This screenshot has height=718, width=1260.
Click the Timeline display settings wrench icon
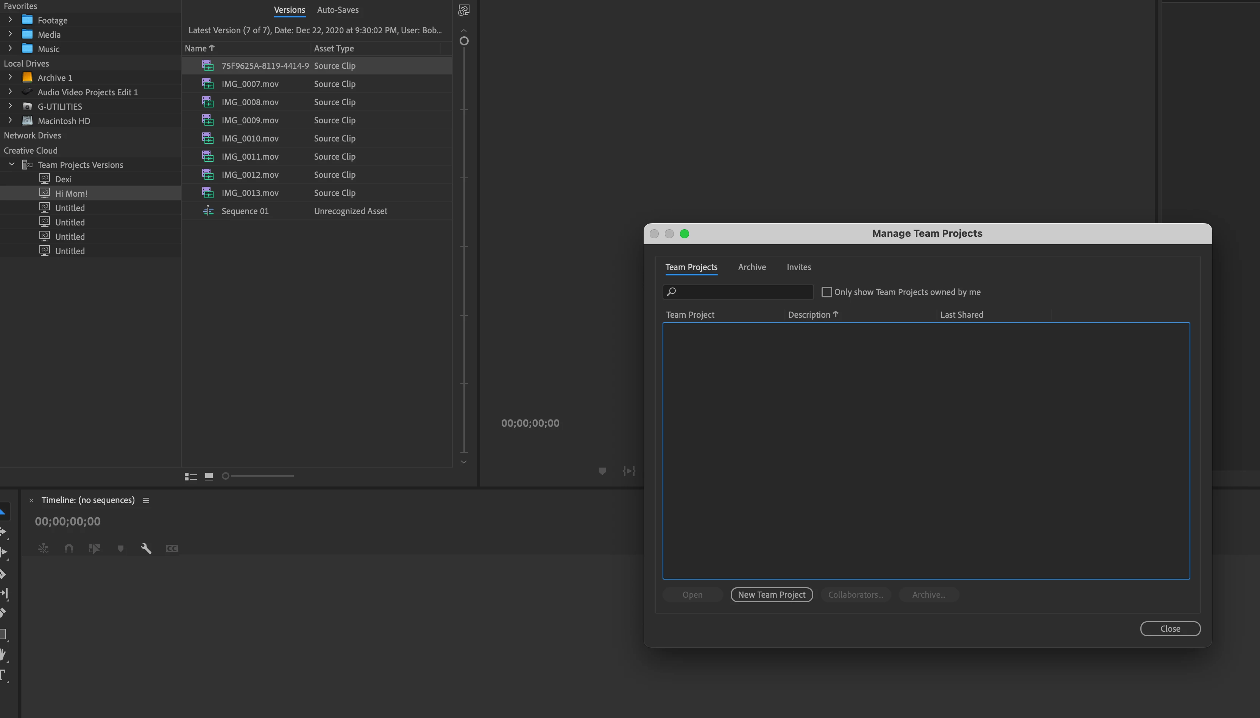click(x=146, y=549)
